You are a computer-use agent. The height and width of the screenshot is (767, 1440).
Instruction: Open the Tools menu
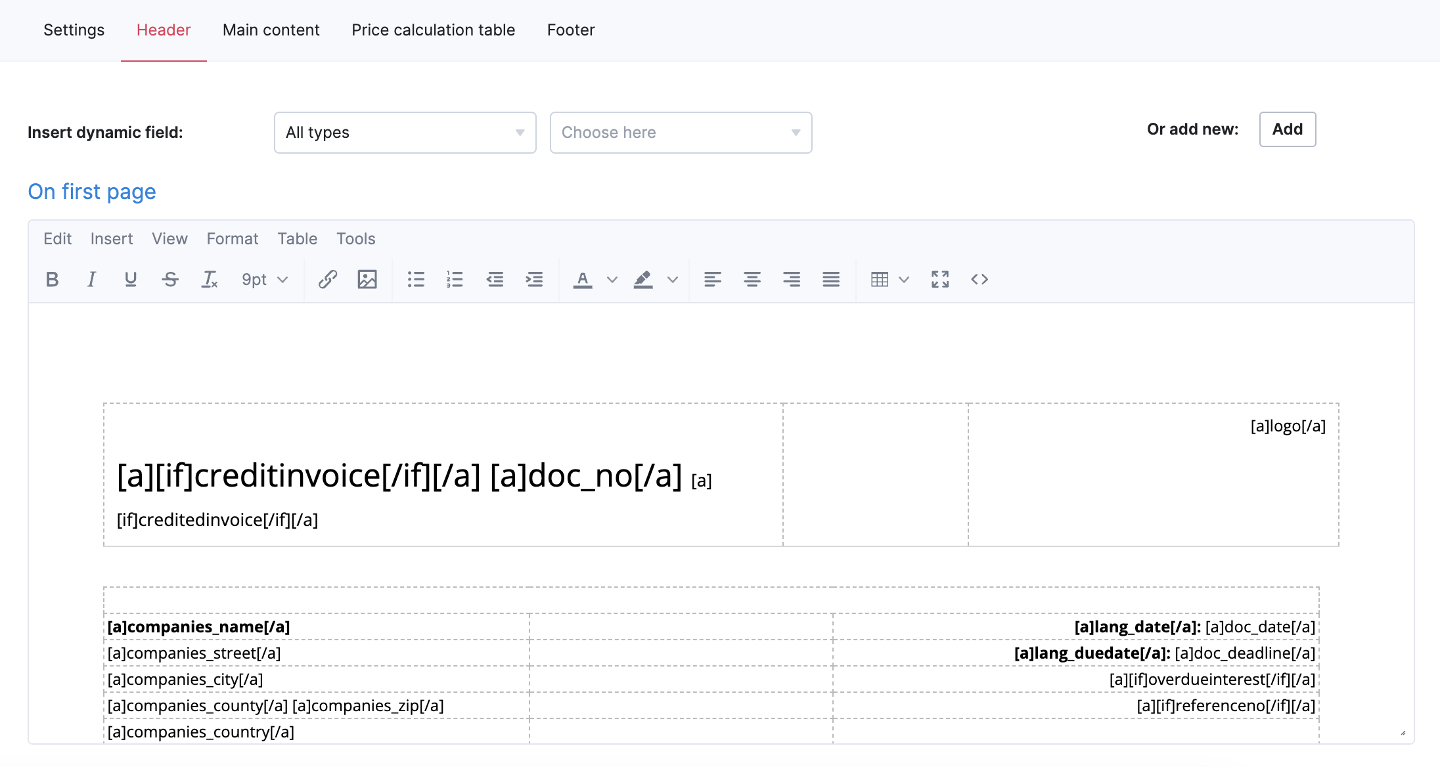coord(356,239)
